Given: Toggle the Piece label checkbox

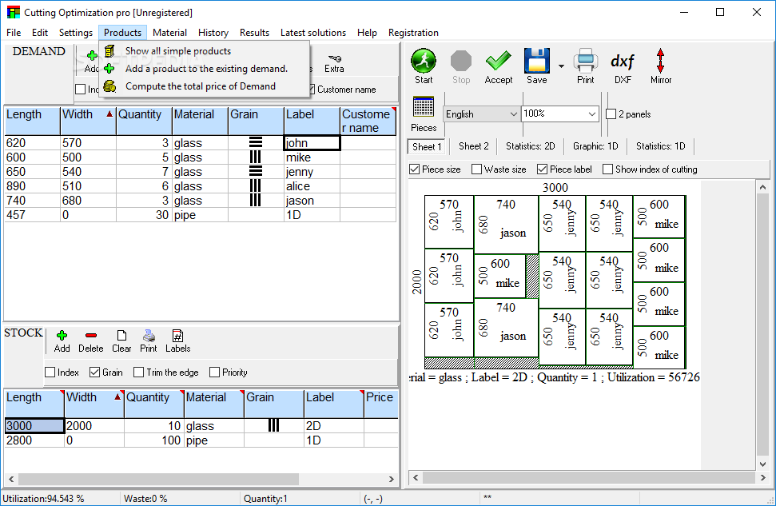Looking at the screenshot, I should pos(543,169).
